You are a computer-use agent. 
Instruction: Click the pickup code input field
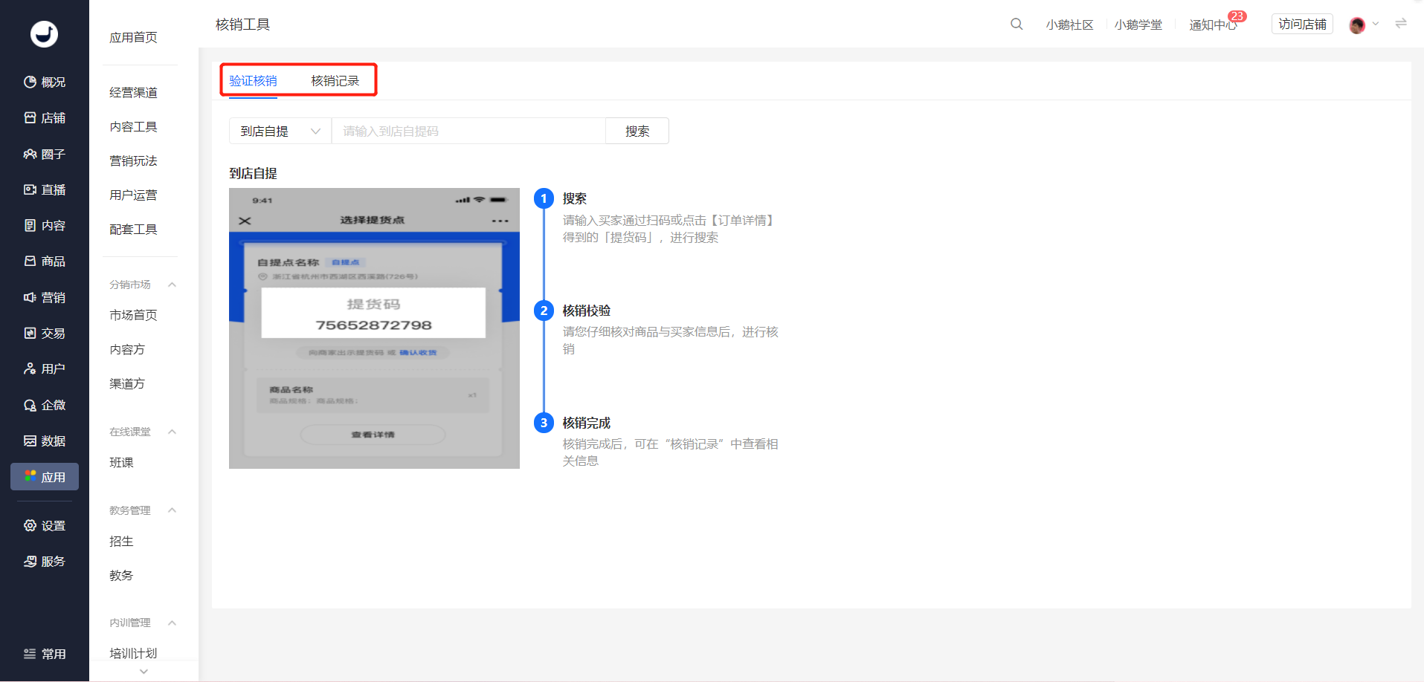tap(468, 131)
